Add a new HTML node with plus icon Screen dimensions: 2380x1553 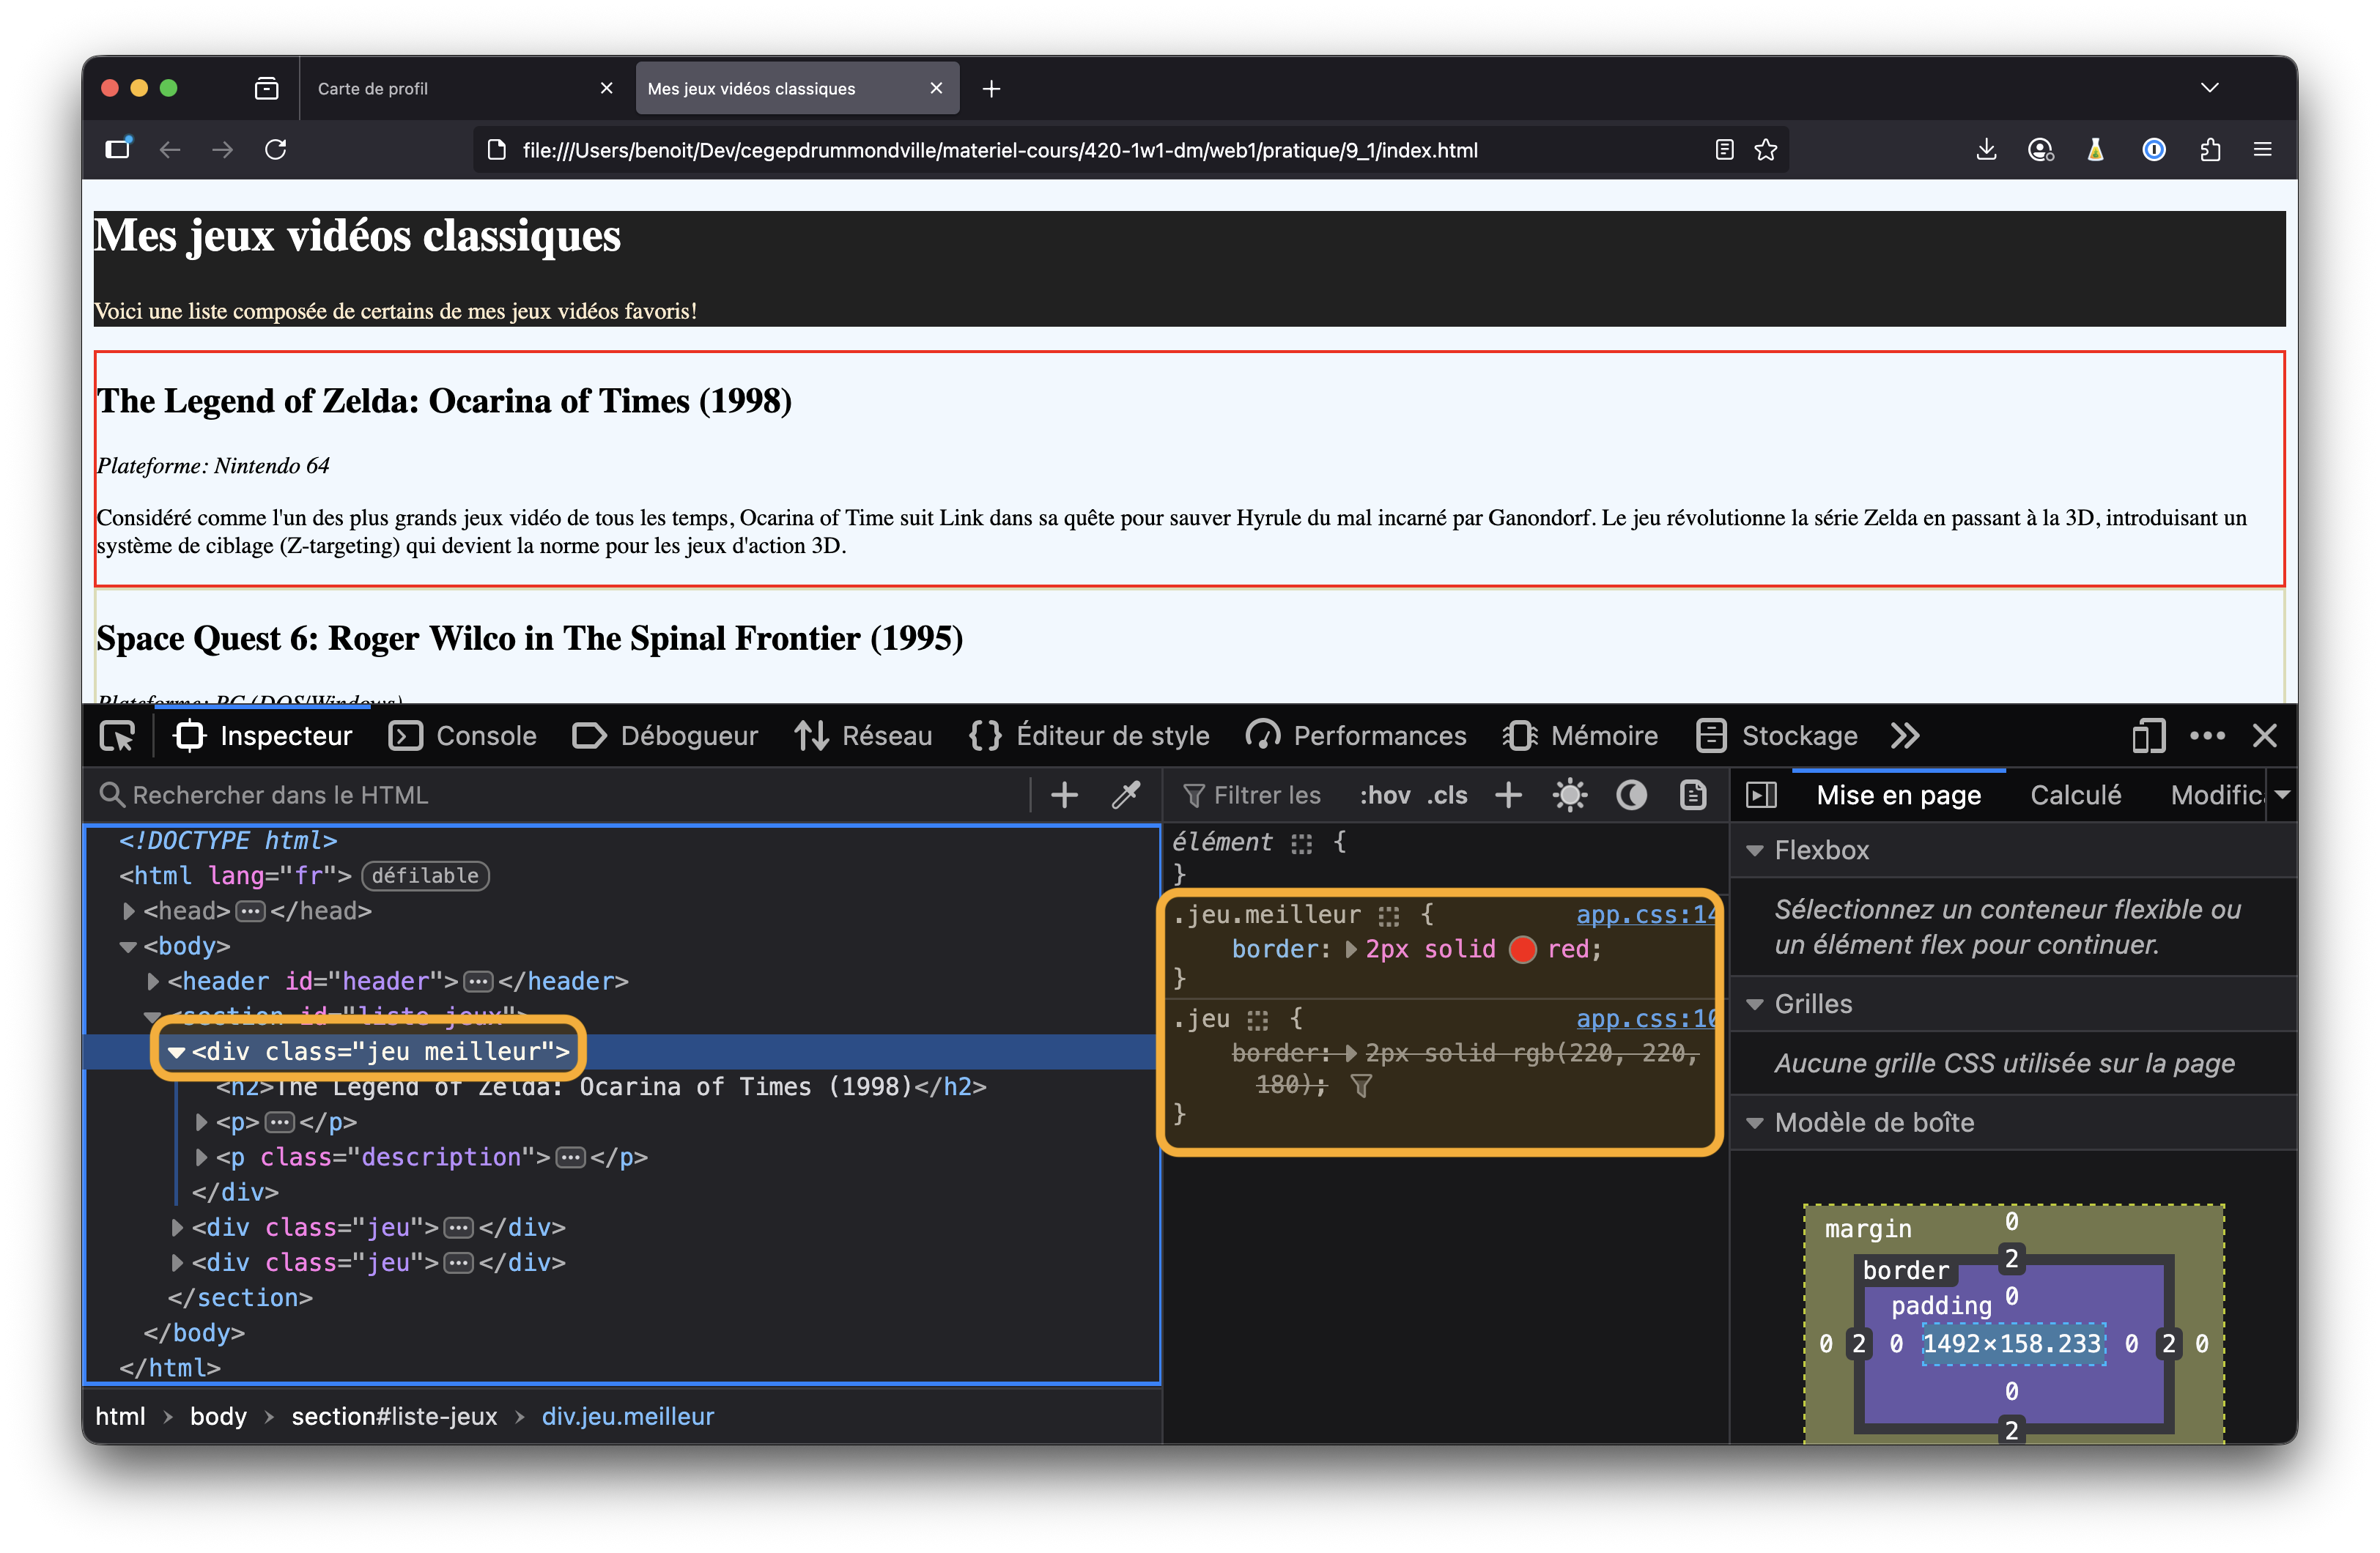point(1065,795)
